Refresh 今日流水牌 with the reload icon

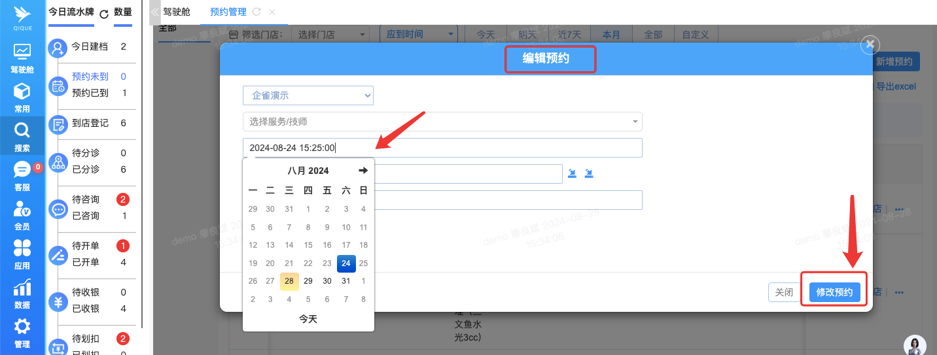pyautogui.click(x=104, y=13)
